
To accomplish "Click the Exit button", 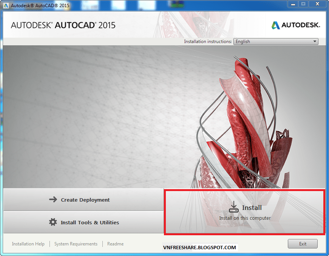I will coord(302,244).
